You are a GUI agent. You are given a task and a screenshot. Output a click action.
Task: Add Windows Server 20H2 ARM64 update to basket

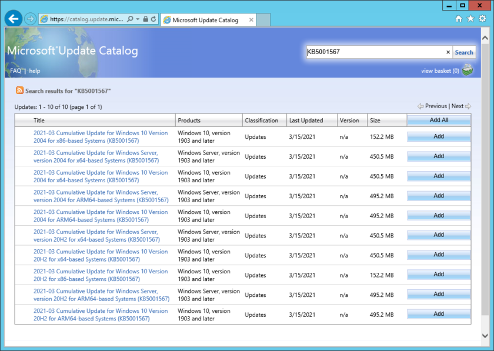[x=439, y=295]
